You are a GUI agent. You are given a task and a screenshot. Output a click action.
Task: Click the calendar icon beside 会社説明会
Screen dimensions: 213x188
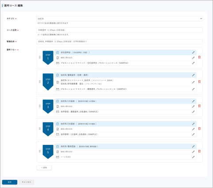[x=57, y=52]
